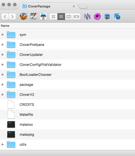Select the sym folder icon
The width and height of the screenshot is (135, 156).
[11, 35]
